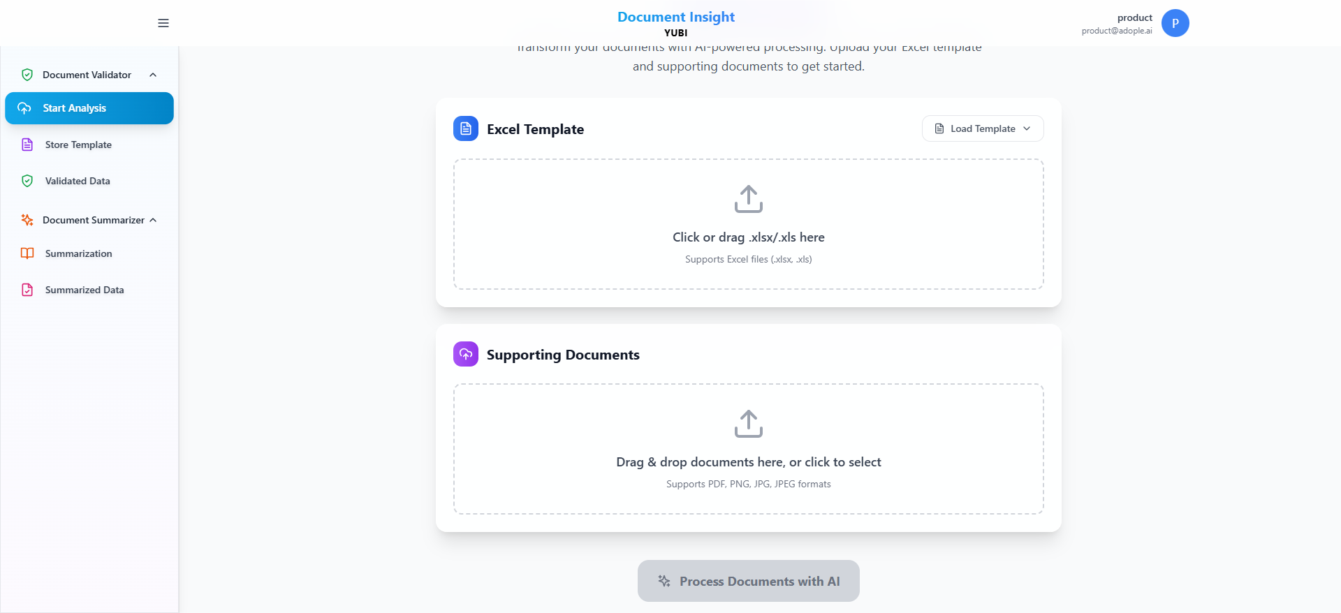Viewport: 1341px width, 613px height.
Task: Collapse the Document Summarizer section chevron
Action: [x=153, y=220]
